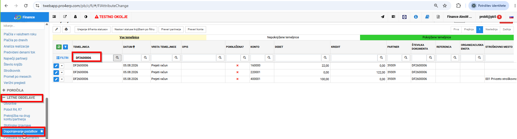The image size is (517, 139).
Task: Search by Poknjižena magnifier button
Action: (245, 58)
